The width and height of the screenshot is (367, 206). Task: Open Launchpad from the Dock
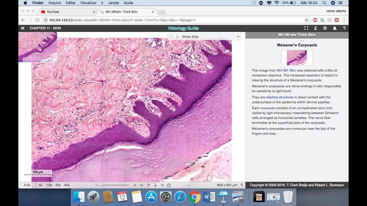coord(93,197)
